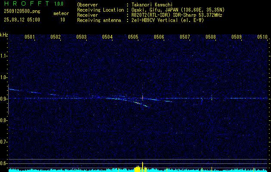Image resolution: width=271 pixels, height=172 pixels.
Task: Click the file name 2509120500.png
Action: 22,12
